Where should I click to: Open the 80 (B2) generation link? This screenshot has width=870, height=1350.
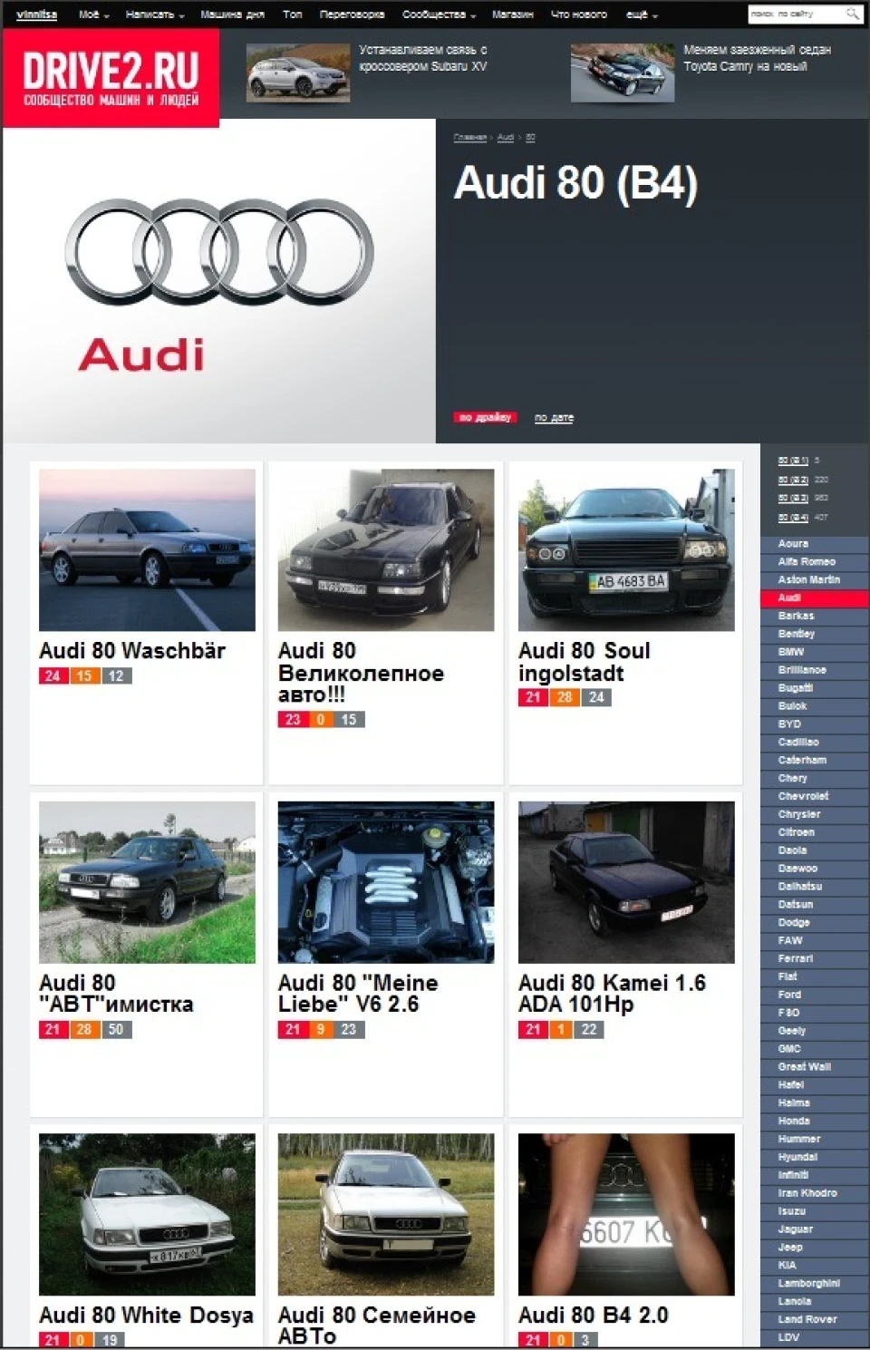tap(793, 480)
